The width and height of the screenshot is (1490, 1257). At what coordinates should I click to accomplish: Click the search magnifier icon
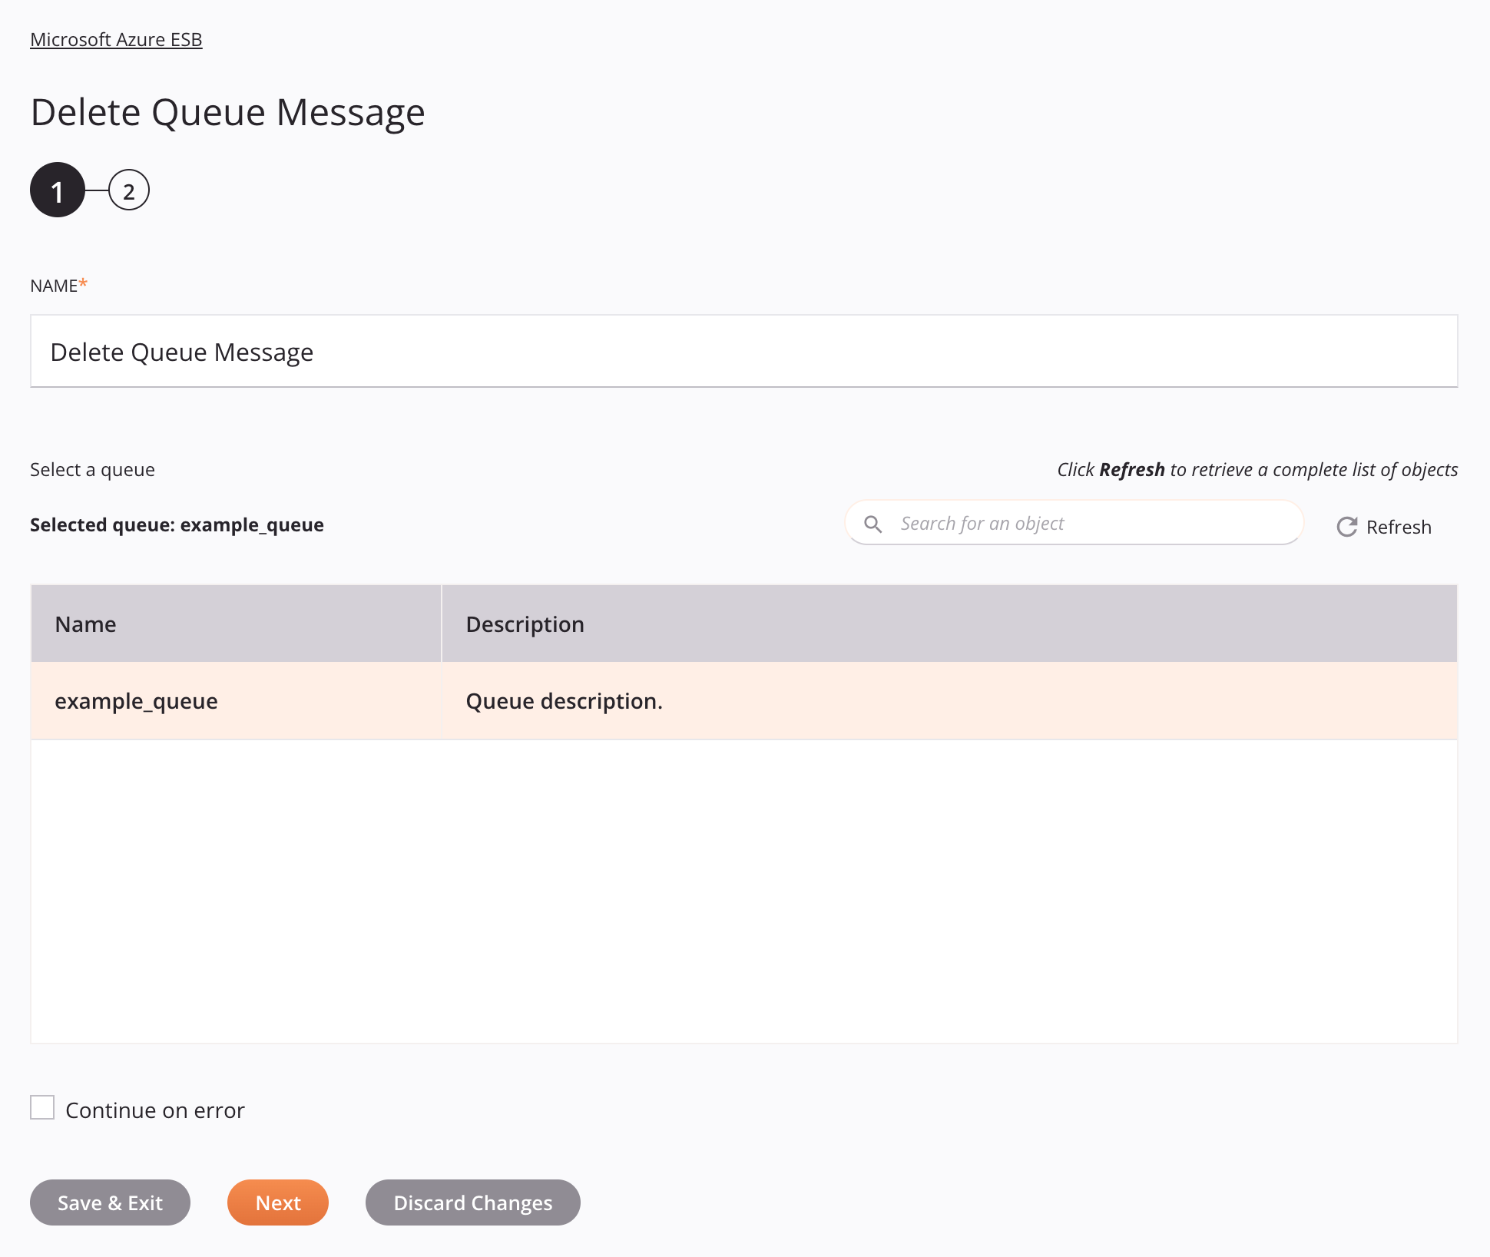tap(874, 522)
